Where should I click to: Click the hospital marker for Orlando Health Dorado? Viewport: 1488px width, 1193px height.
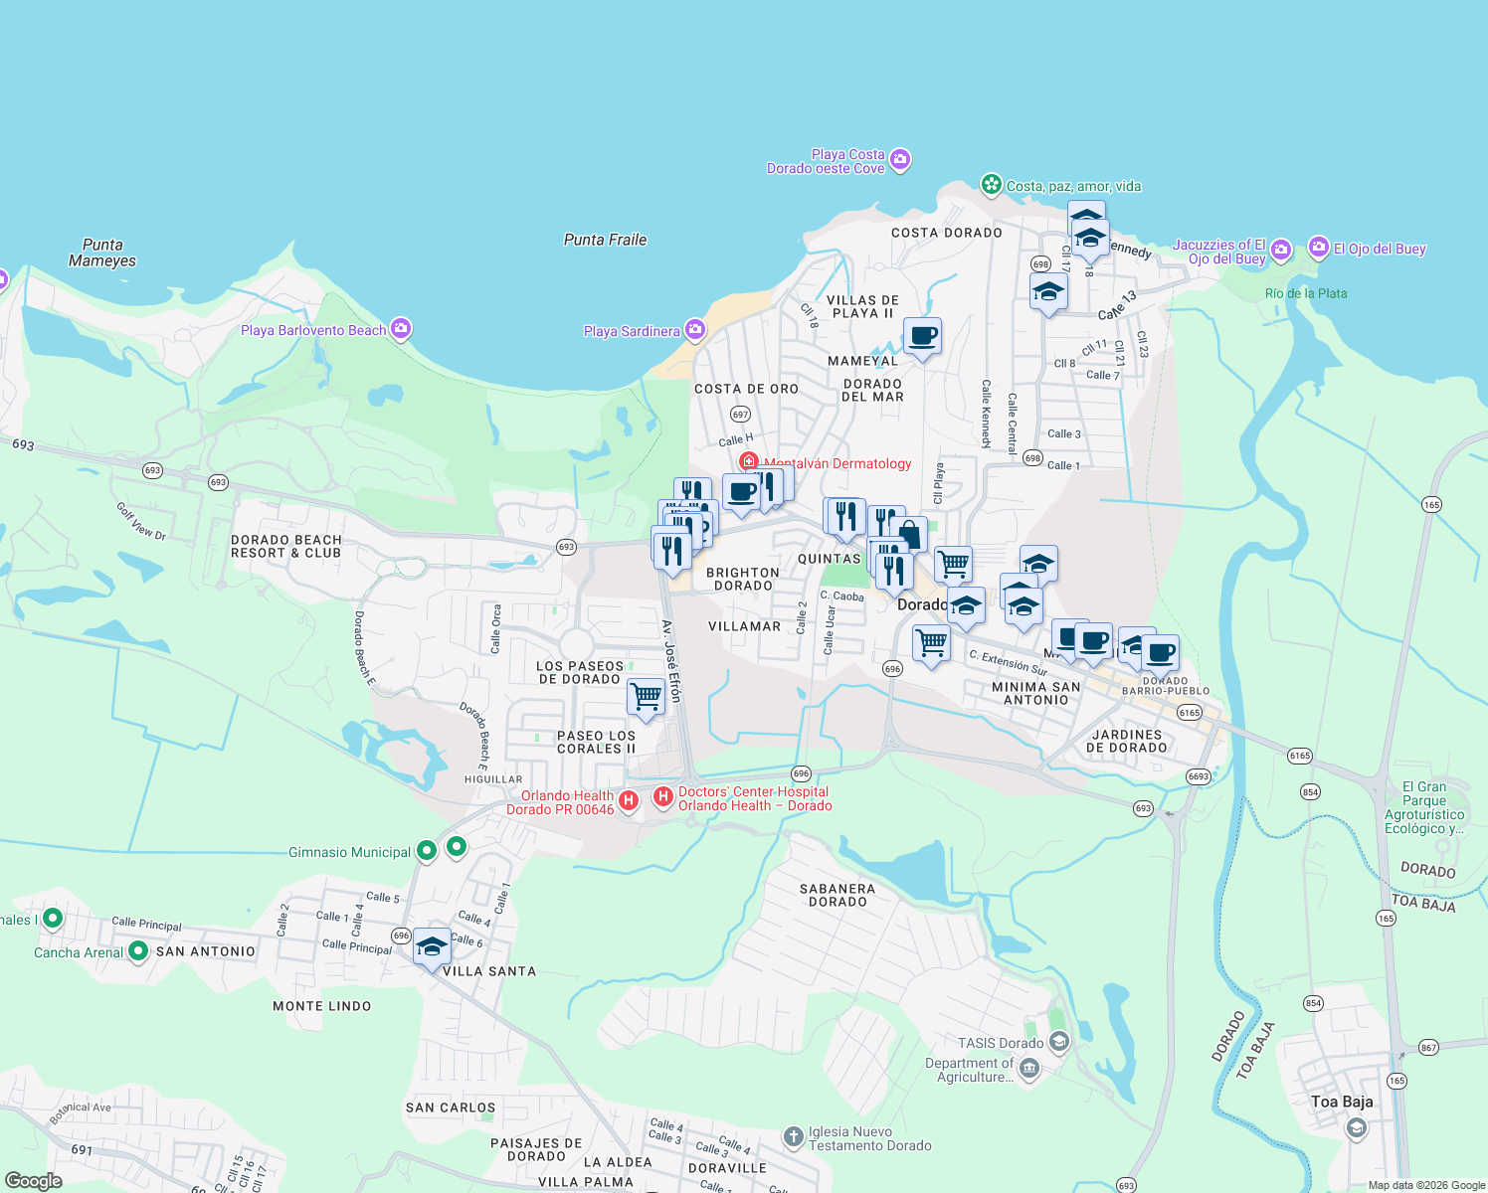click(628, 800)
